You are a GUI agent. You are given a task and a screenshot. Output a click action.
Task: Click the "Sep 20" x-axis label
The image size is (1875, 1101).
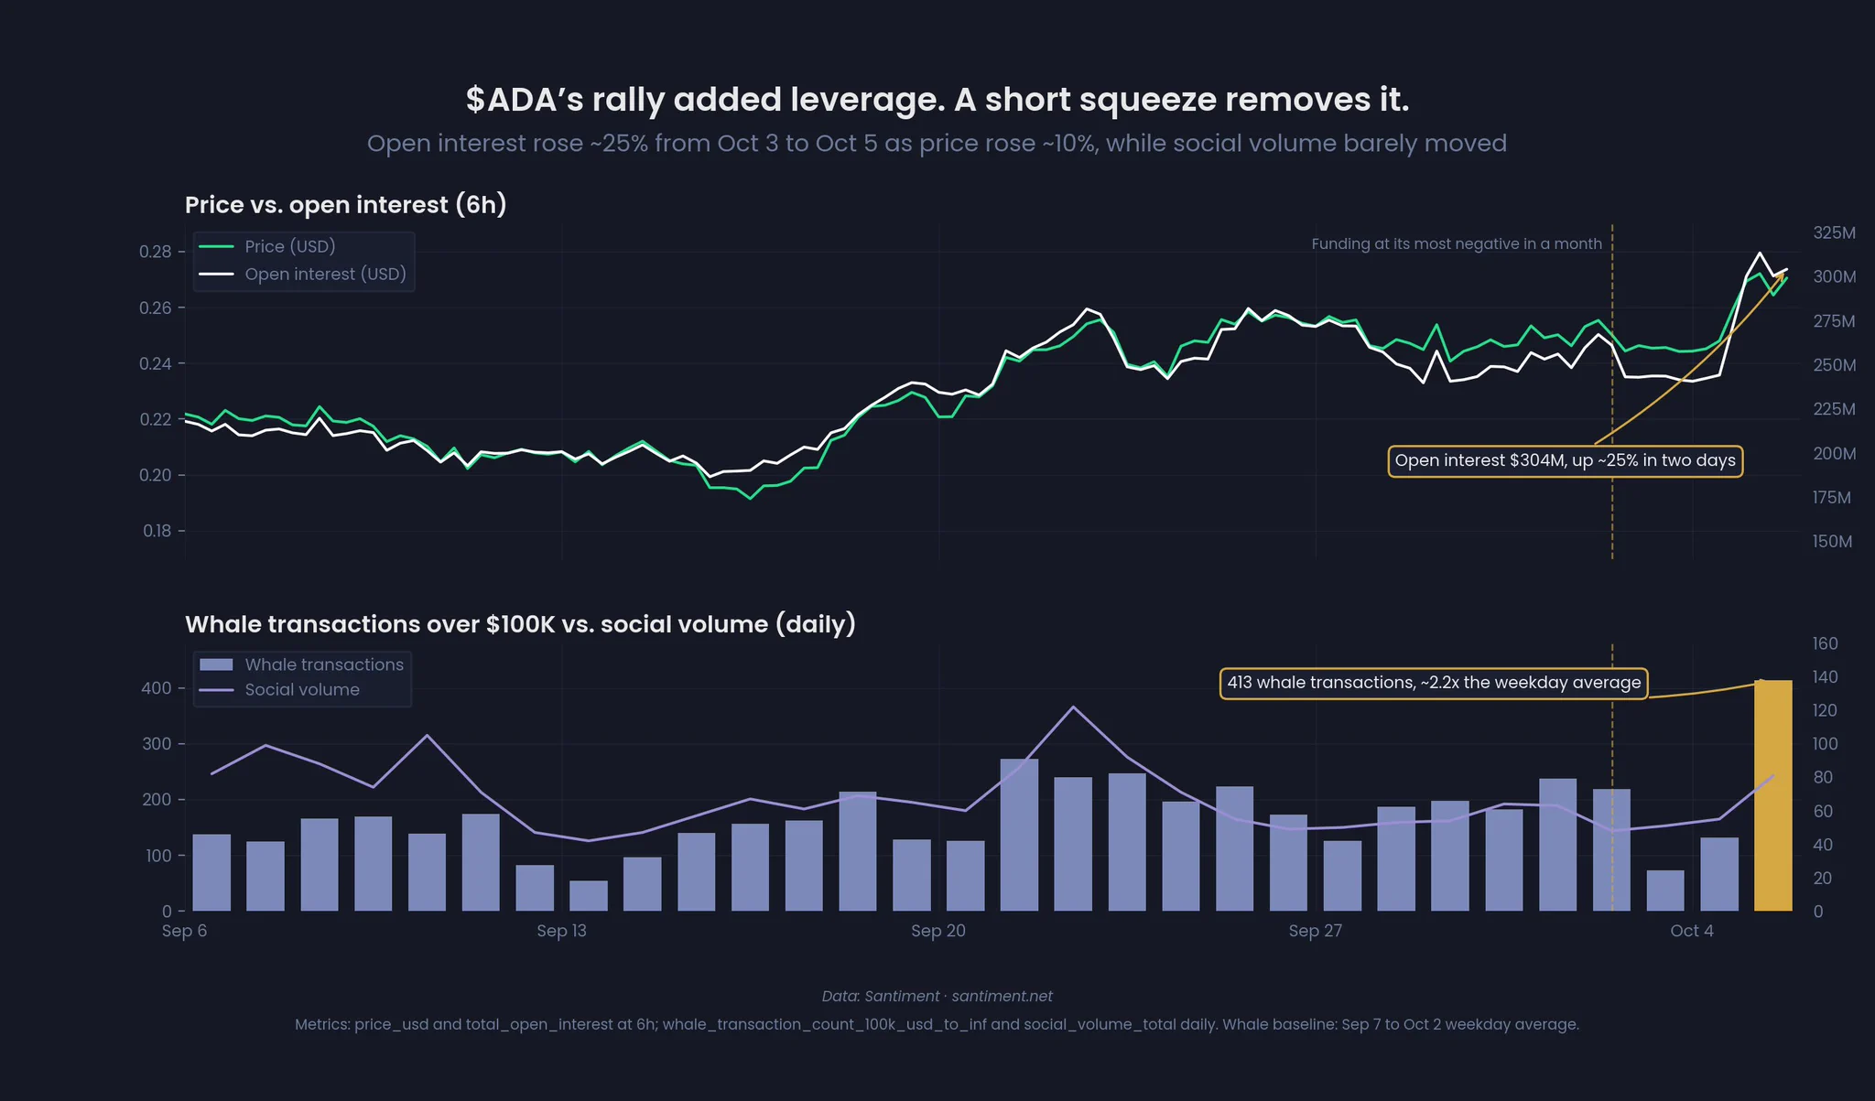point(938,931)
